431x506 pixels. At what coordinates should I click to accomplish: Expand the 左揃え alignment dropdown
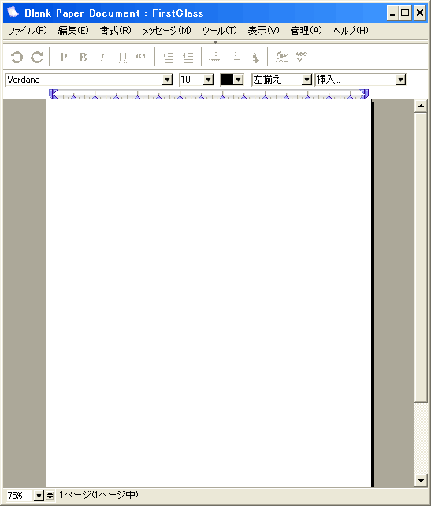point(307,80)
